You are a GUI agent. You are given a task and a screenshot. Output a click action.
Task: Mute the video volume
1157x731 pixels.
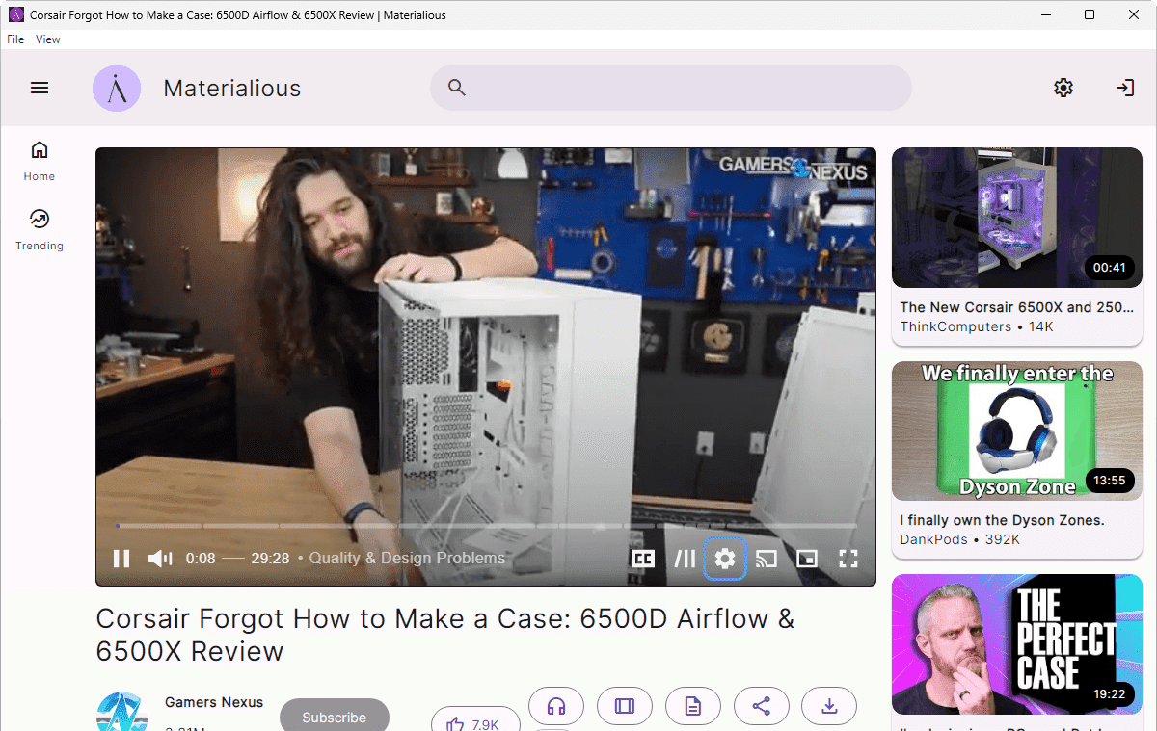click(x=160, y=559)
